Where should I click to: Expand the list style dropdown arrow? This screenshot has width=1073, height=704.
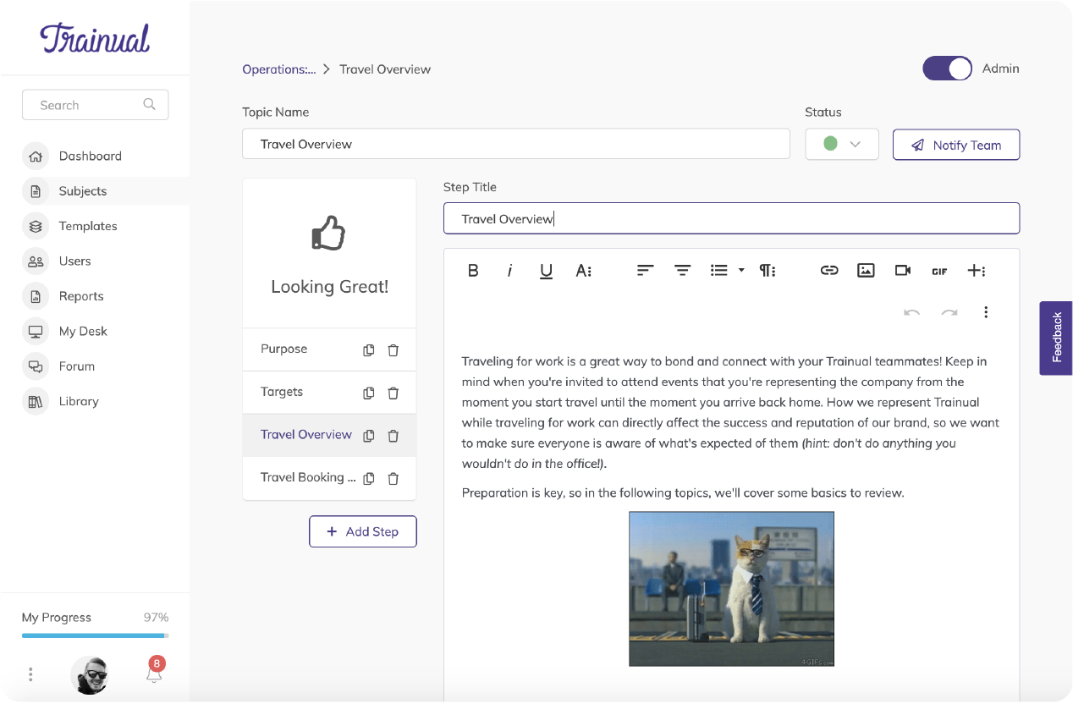tap(741, 271)
